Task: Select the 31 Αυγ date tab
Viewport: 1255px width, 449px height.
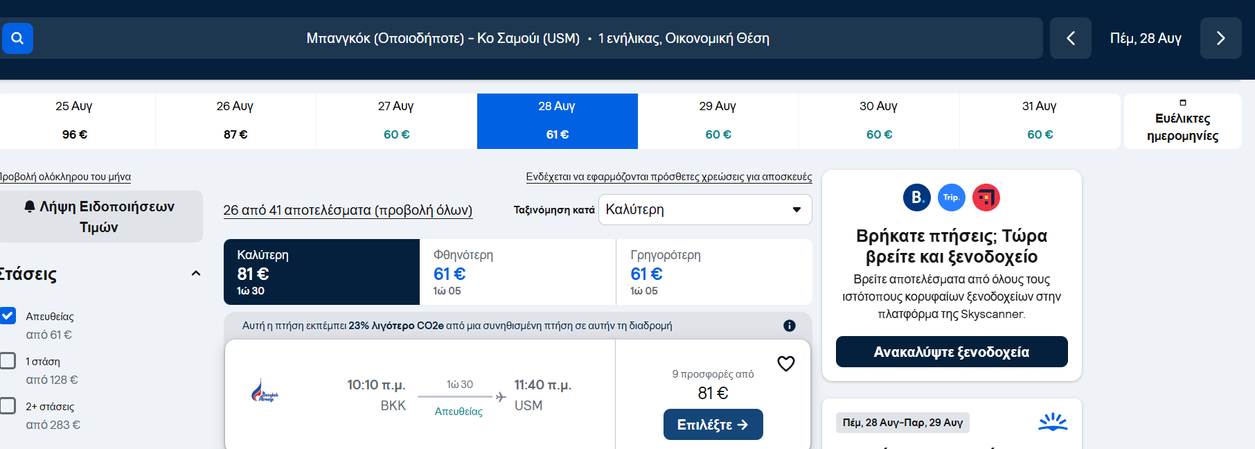Action: pyautogui.click(x=1040, y=121)
